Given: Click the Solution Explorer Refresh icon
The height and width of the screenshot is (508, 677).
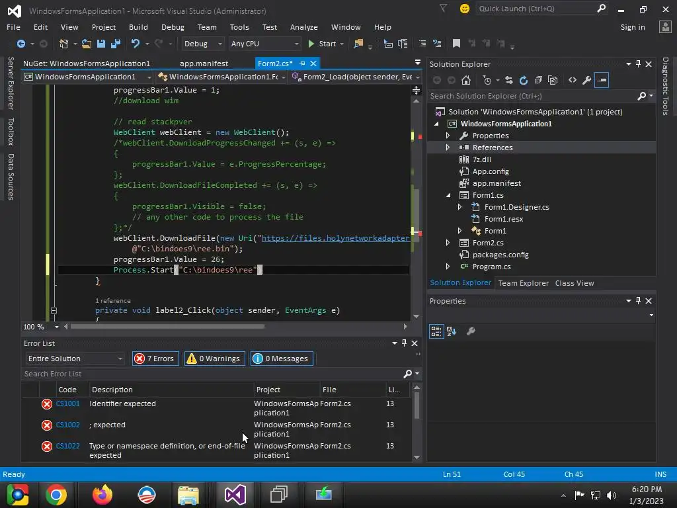Looking at the screenshot, I should point(524,80).
